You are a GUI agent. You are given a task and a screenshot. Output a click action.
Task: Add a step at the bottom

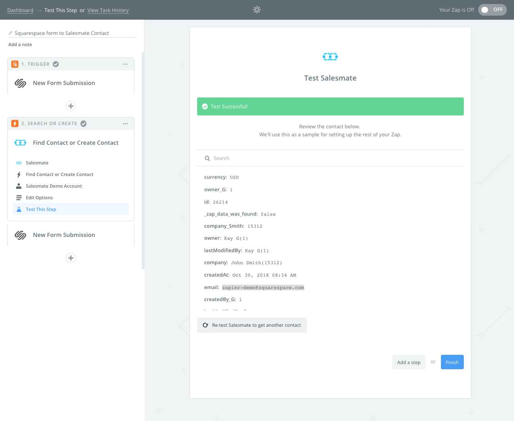[71, 258]
